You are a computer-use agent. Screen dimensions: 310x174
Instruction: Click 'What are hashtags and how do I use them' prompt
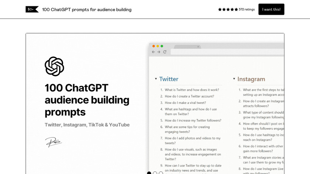pos(191,111)
